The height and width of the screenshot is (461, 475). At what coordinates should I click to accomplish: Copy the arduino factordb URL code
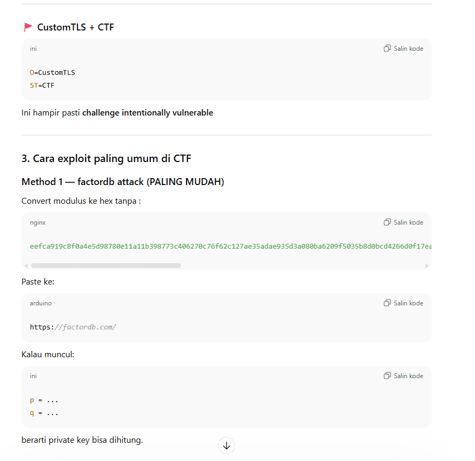pyautogui.click(x=403, y=303)
